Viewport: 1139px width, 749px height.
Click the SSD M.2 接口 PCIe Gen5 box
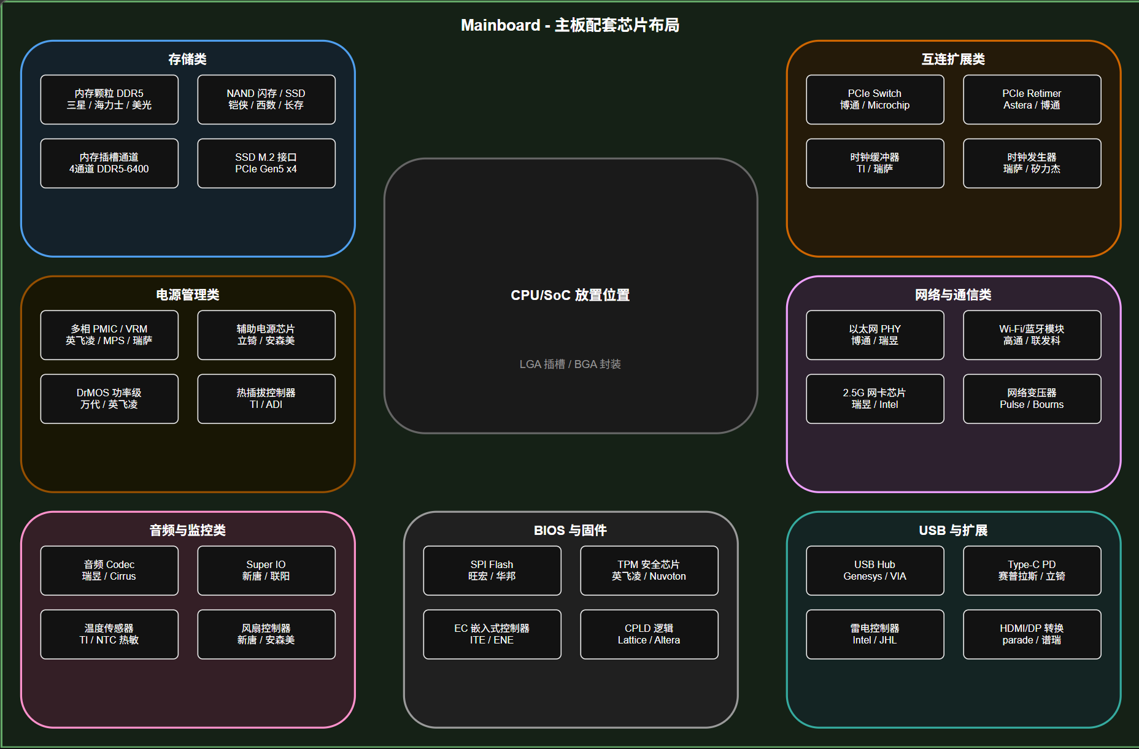tap(266, 163)
